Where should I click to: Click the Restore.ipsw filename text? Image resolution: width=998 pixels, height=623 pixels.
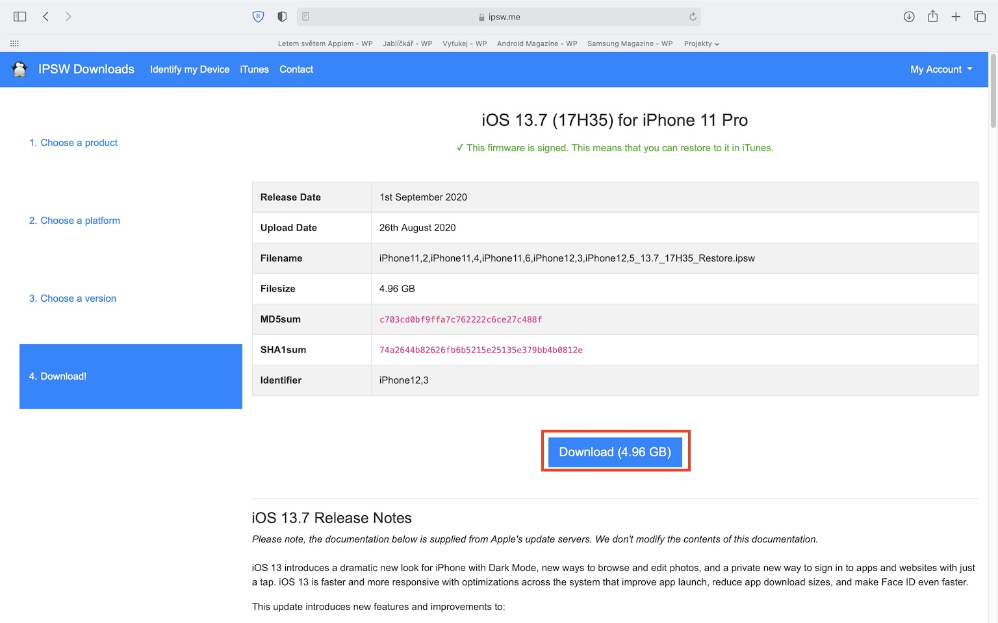point(567,258)
